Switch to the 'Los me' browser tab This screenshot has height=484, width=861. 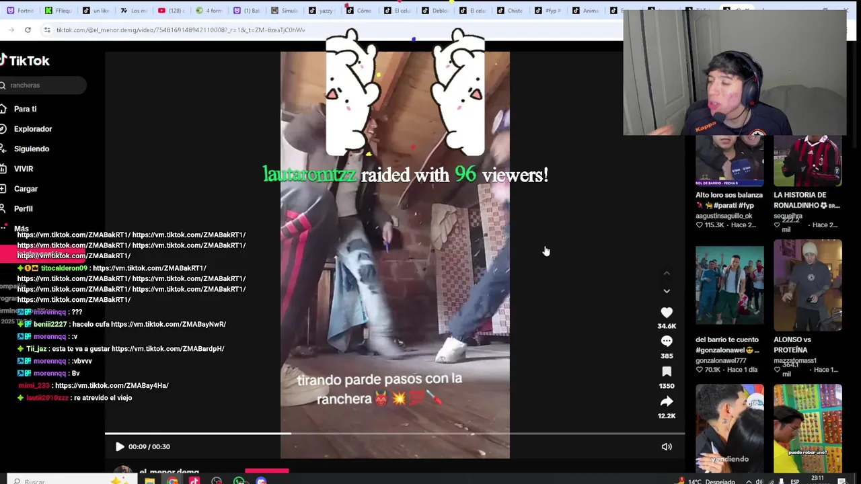tap(134, 11)
